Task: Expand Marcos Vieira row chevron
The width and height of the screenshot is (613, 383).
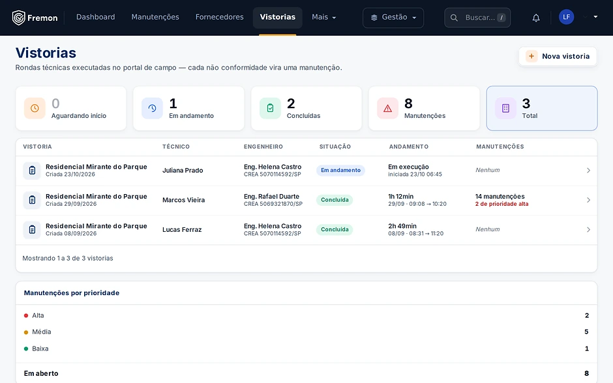Action: [x=588, y=200]
